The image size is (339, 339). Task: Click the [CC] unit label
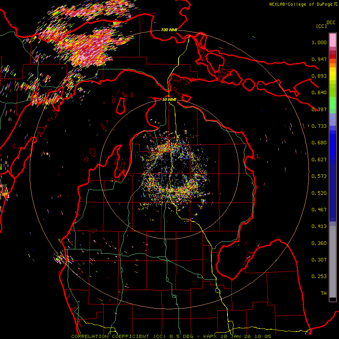pyautogui.click(x=321, y=26)
